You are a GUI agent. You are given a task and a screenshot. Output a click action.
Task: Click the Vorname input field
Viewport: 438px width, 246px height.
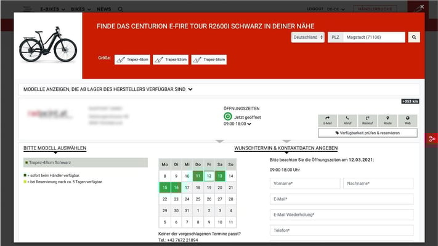[x=305, y=183]
